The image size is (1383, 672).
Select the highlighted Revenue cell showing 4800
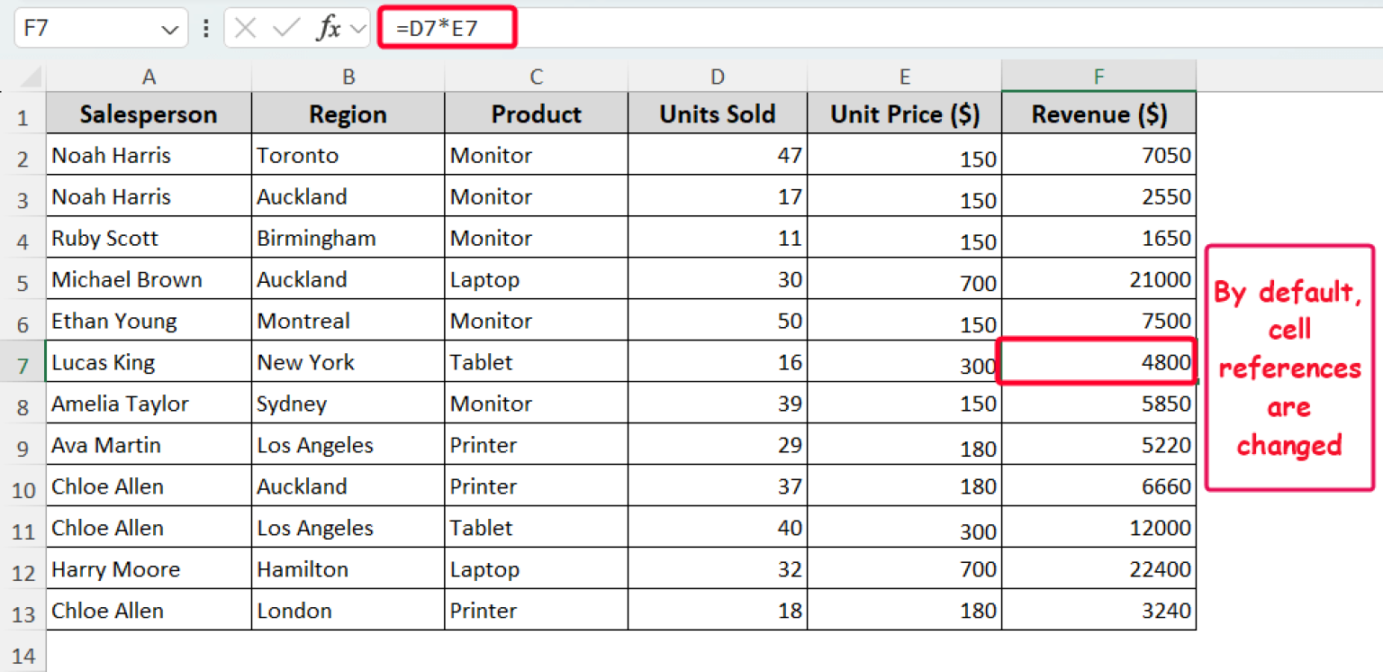[x=1098, y=362]
